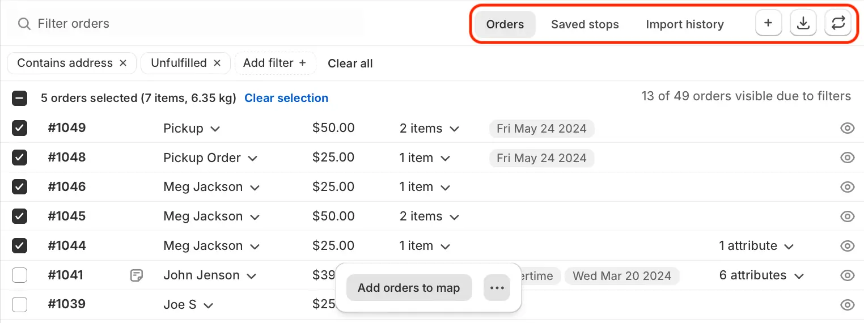Image resolution: width=864 pixels, height=323 pixels.
Task: Toggle the eye icon for order #1049
Action: coord(847,129)
